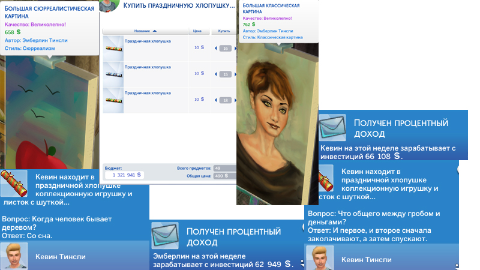The width and height of the screenshot is (480, 270).
Task: Click the question 'Когда человек бывает деревом?'
Action: point(56,223)
